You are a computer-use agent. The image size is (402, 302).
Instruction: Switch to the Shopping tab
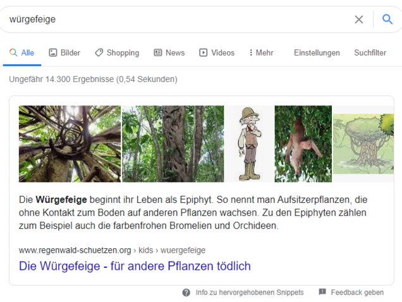tap(117, 53)
